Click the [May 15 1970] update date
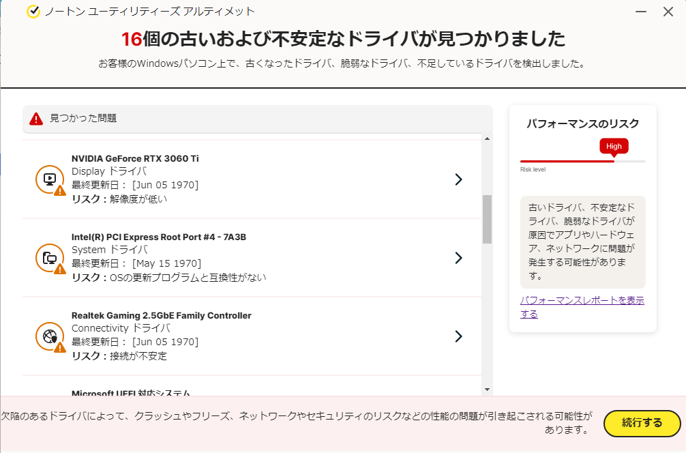The width and height of the screenshot is (686, 453). pyautogui.click(x=166, y=263)
